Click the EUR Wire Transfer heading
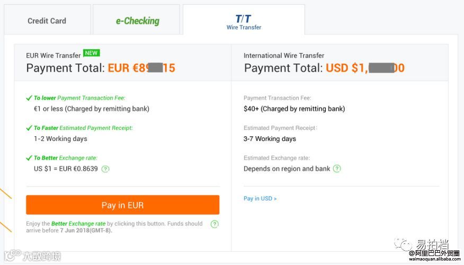The width and height of the screenshot is (464, 265). (53, 55)
